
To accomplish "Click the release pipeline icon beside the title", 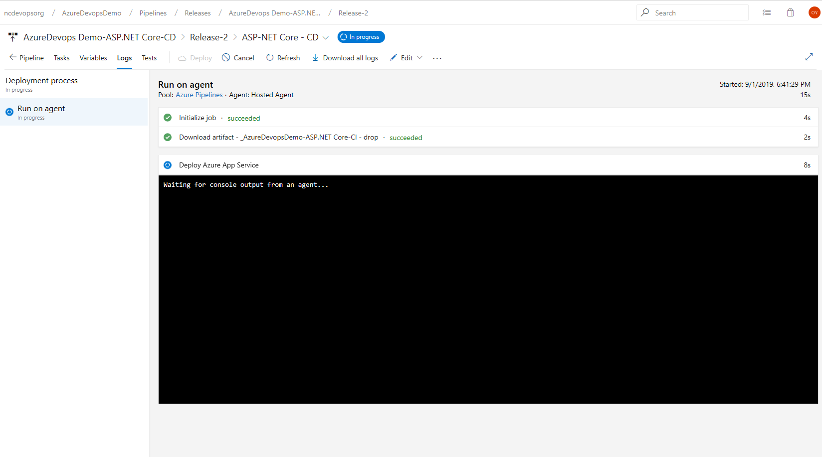I will pyautogui.click(x=13, y=37).
